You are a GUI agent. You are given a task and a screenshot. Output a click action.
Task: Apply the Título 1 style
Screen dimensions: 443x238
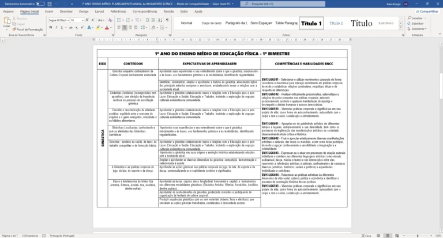click(311, 24)
